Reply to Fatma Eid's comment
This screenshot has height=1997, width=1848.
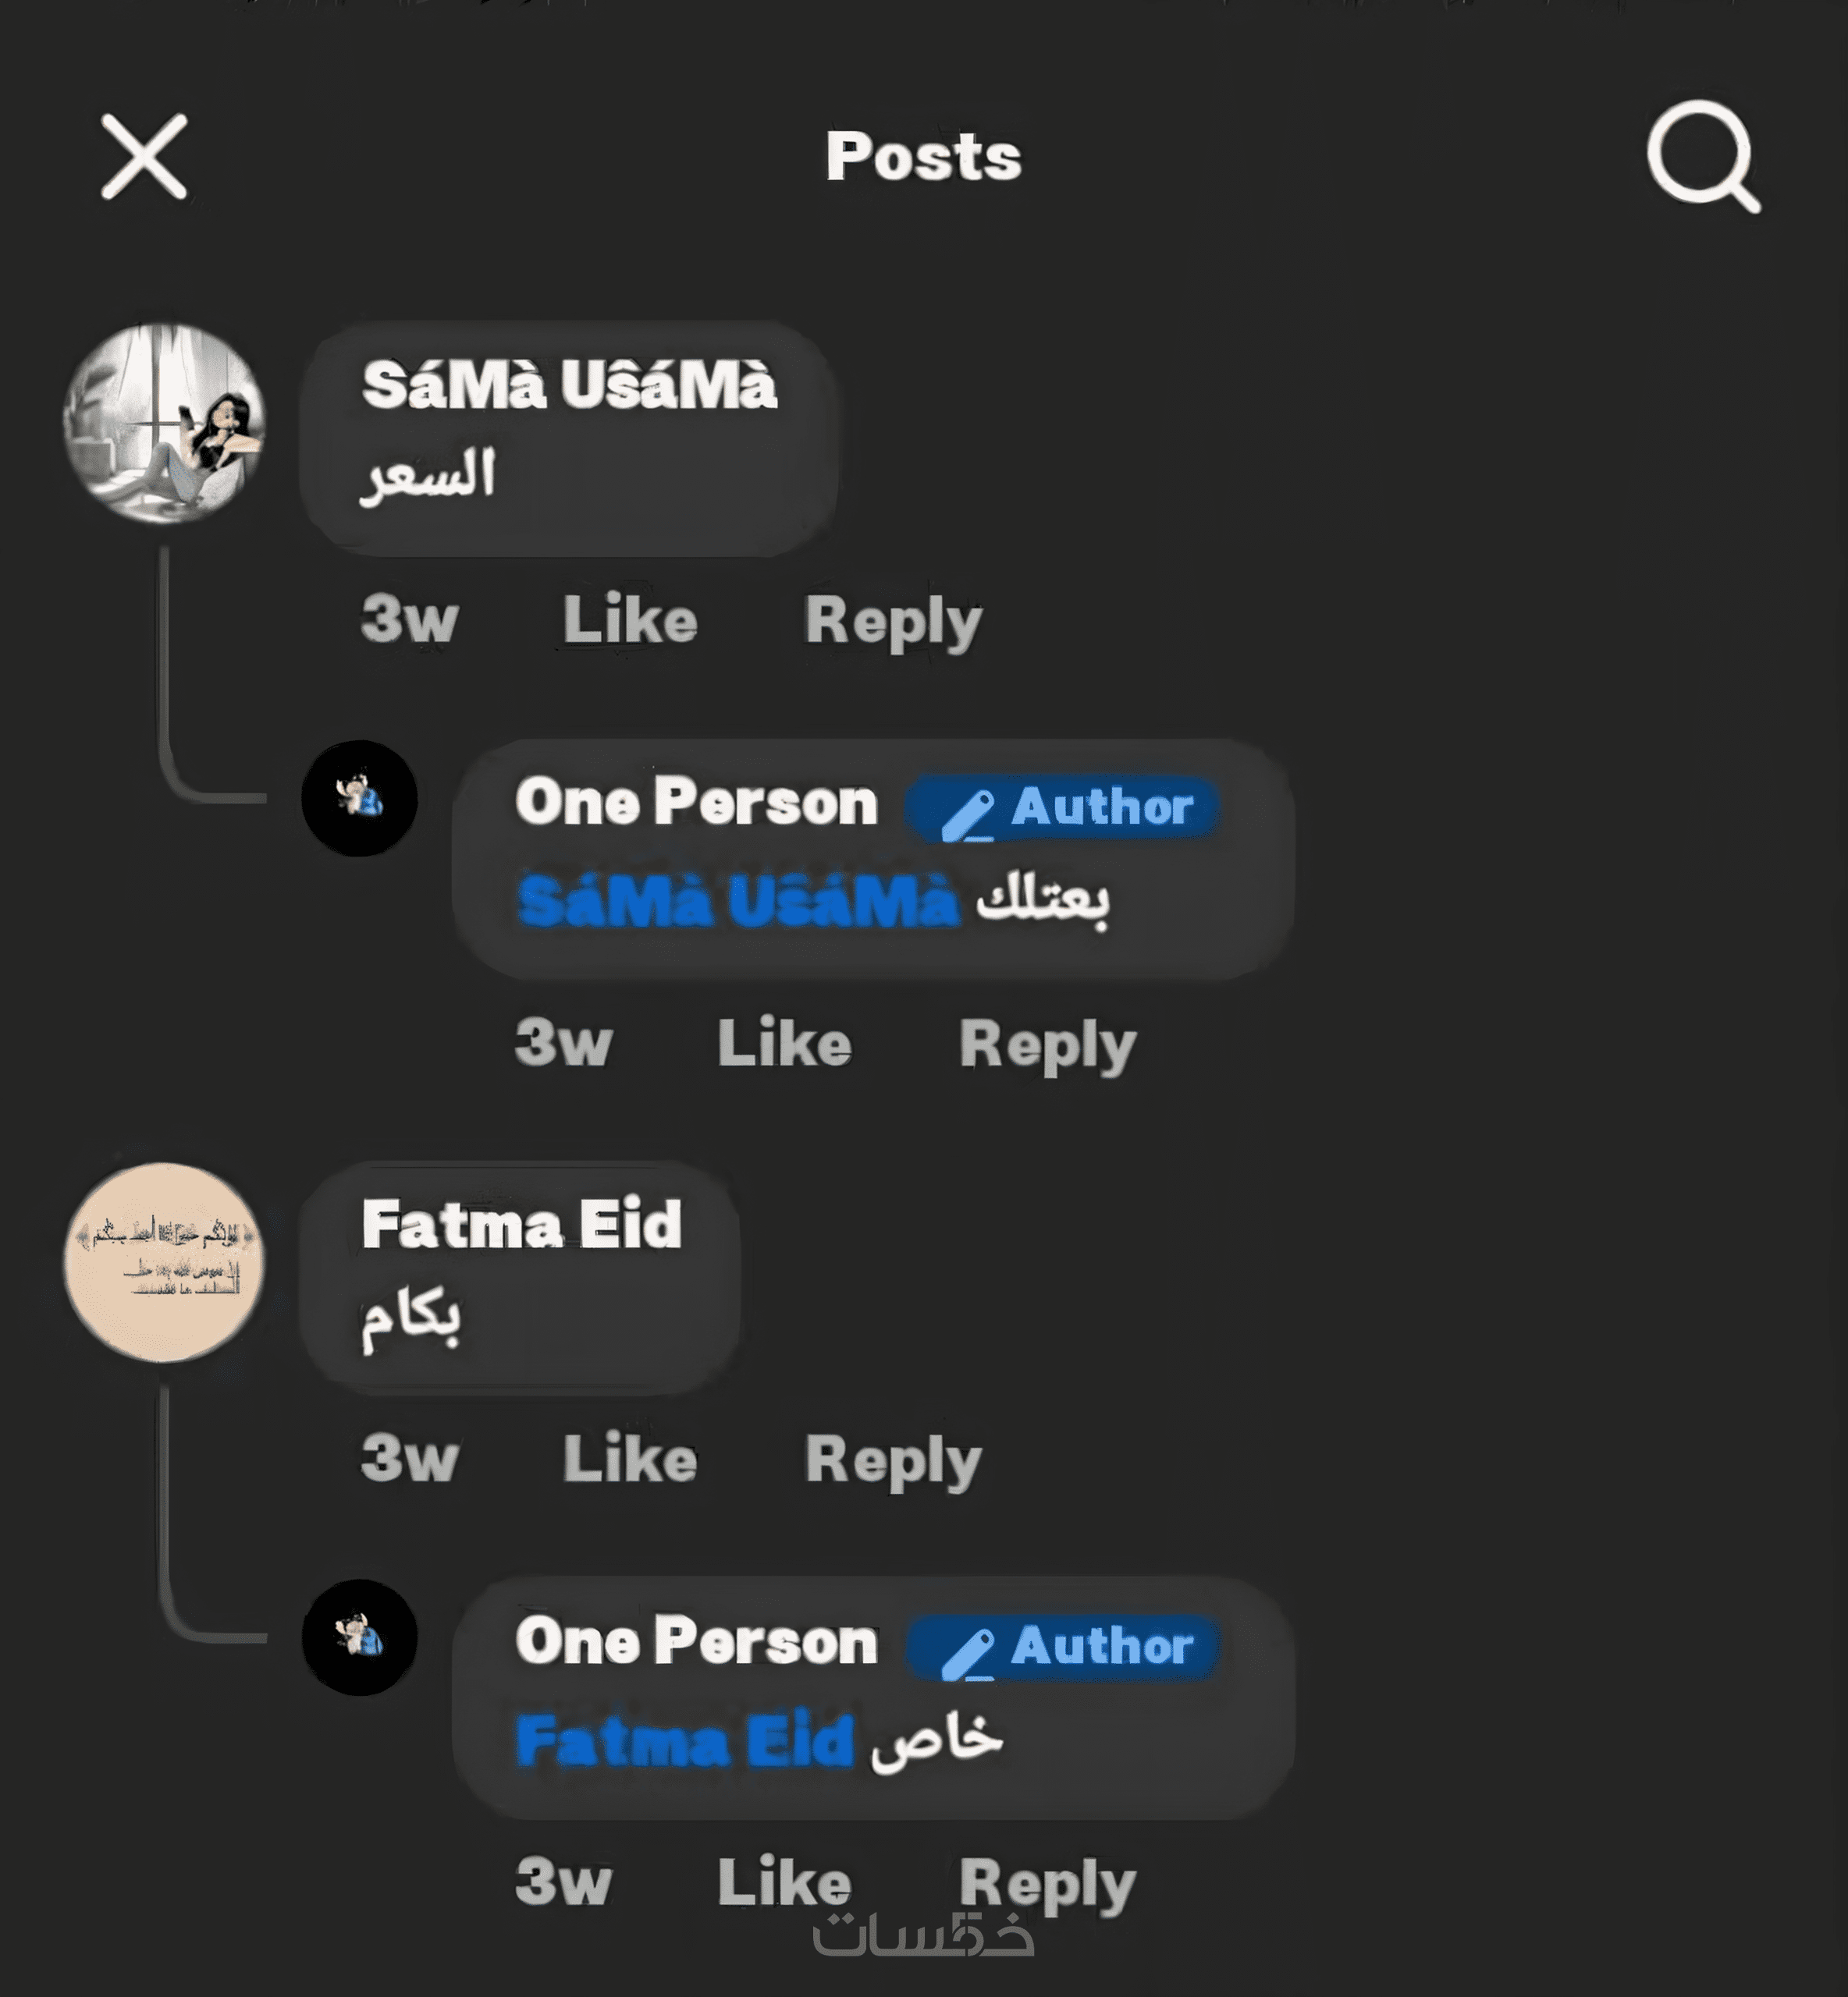[893, 1461]
